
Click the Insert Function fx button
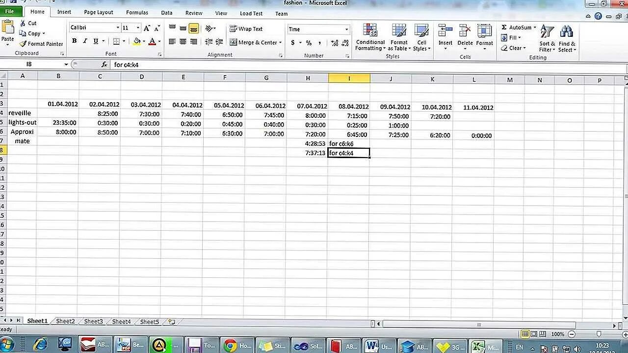(x=104, y=64)
